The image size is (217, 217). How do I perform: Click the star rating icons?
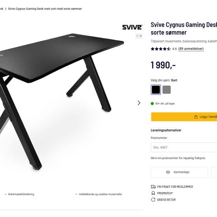(160, 49)
